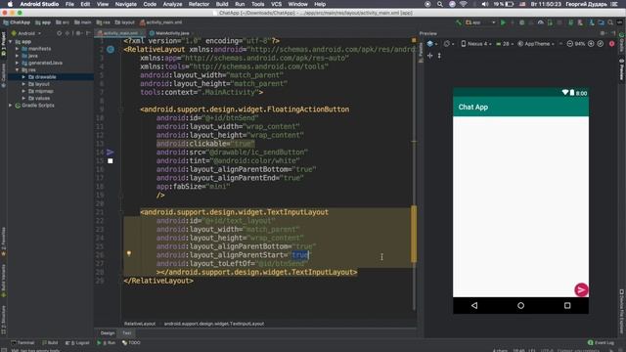This screenshot has height=352, width=626.
Task: Open the API 28 version dropdown
Action: [x=505, y=44]
